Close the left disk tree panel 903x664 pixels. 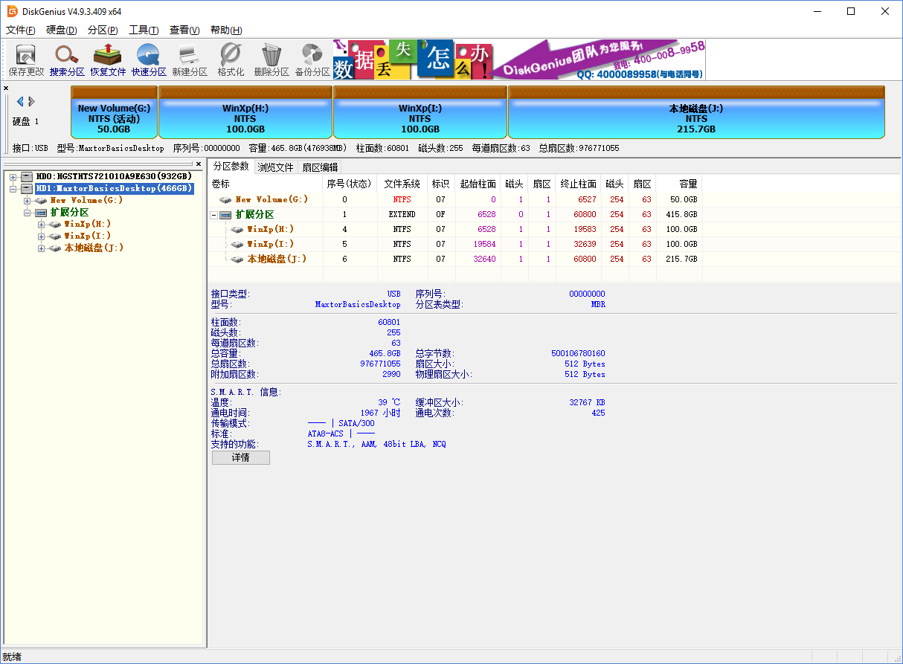coord(199,164)
